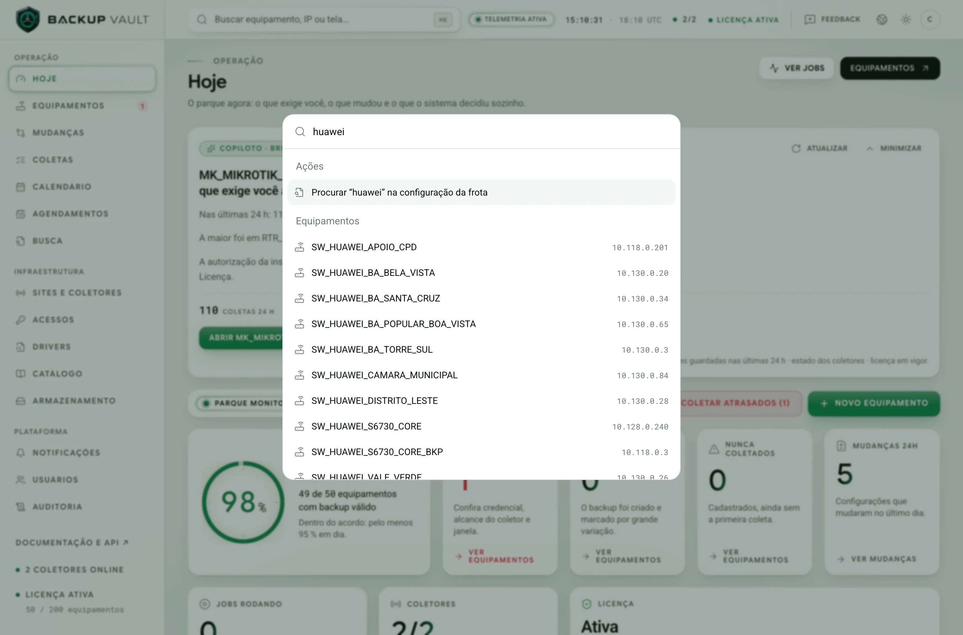Viewport: 963px width, 635px height.
Task: Open Agendamentos in the sidebar
Action: [x=82, y=214]
